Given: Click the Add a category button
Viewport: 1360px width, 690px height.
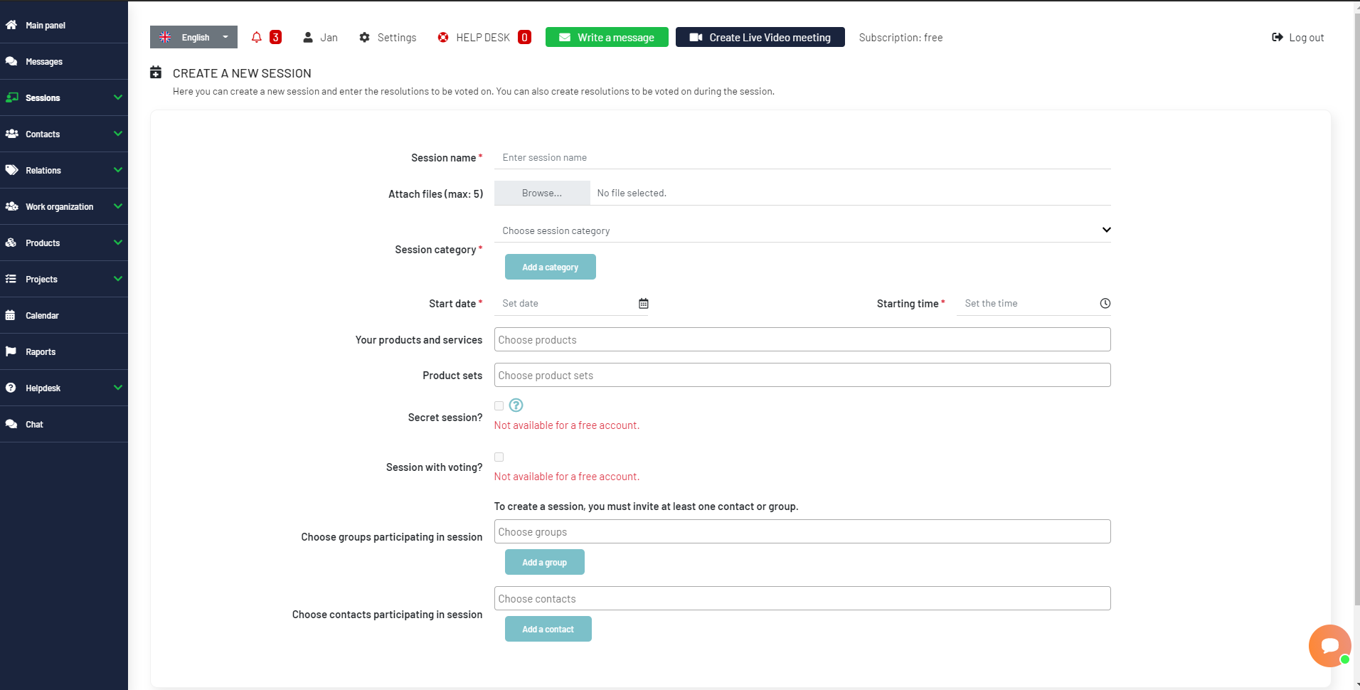Looking at the screenshot, I should point(550,267).
